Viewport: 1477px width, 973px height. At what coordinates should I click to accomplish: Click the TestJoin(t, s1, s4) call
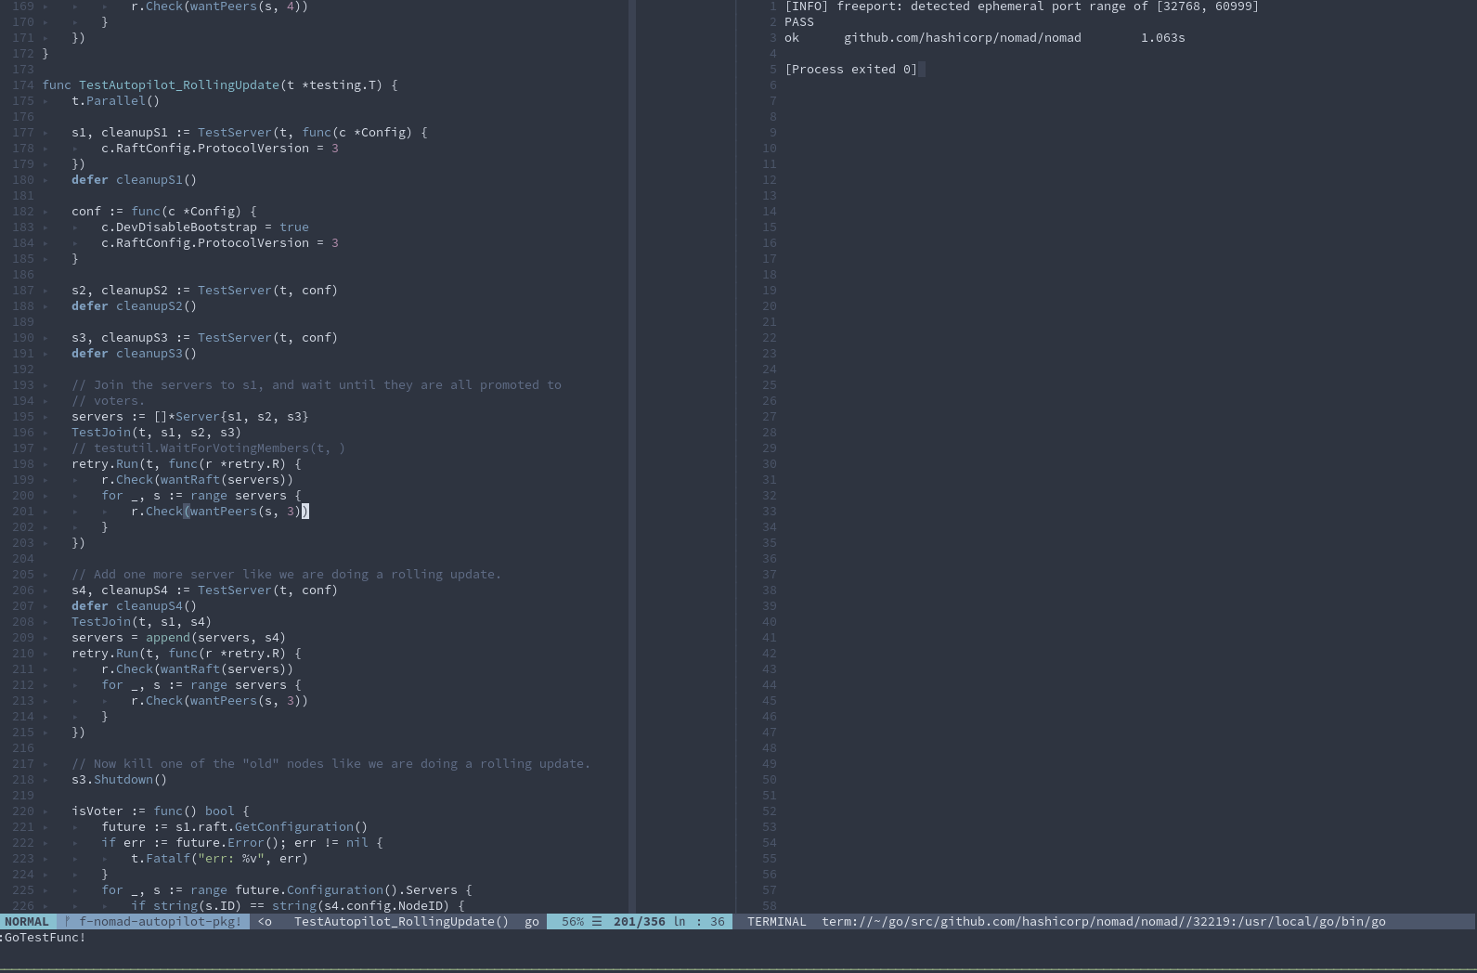pos(142,622)
